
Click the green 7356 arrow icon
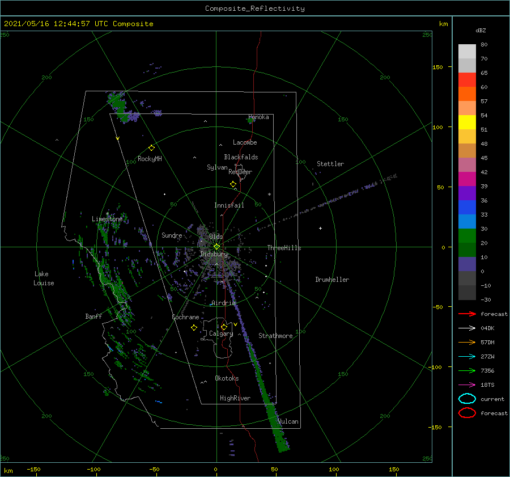[x=467, y=370]
